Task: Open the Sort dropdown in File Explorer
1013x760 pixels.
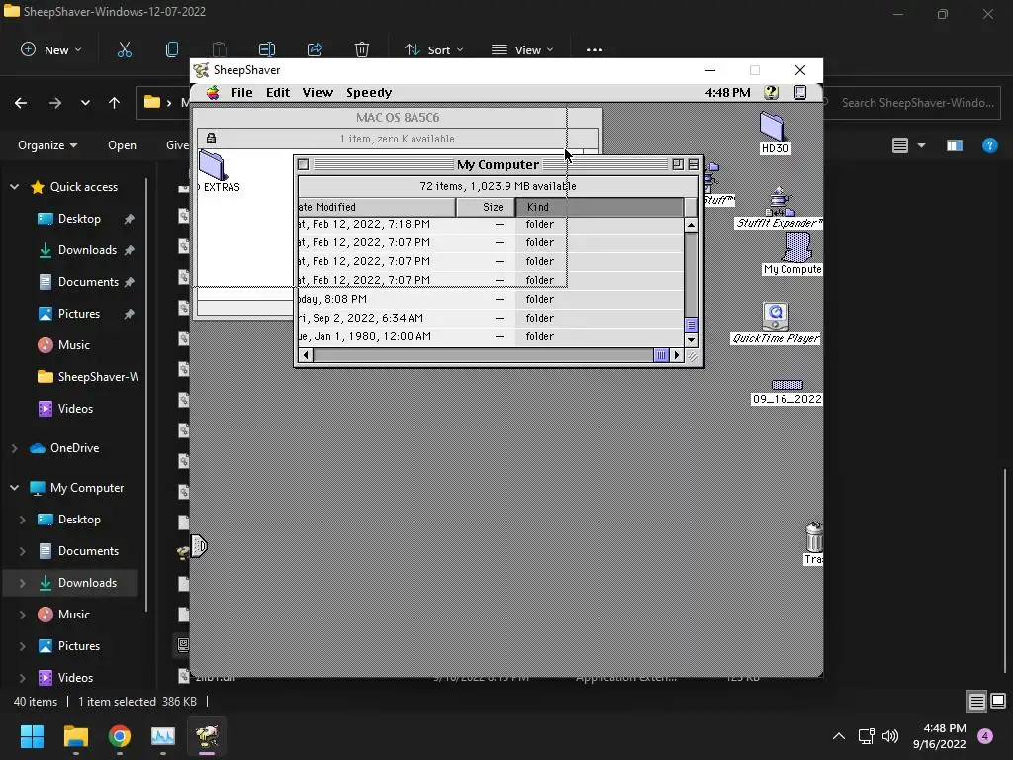Action: click(433, 49)
